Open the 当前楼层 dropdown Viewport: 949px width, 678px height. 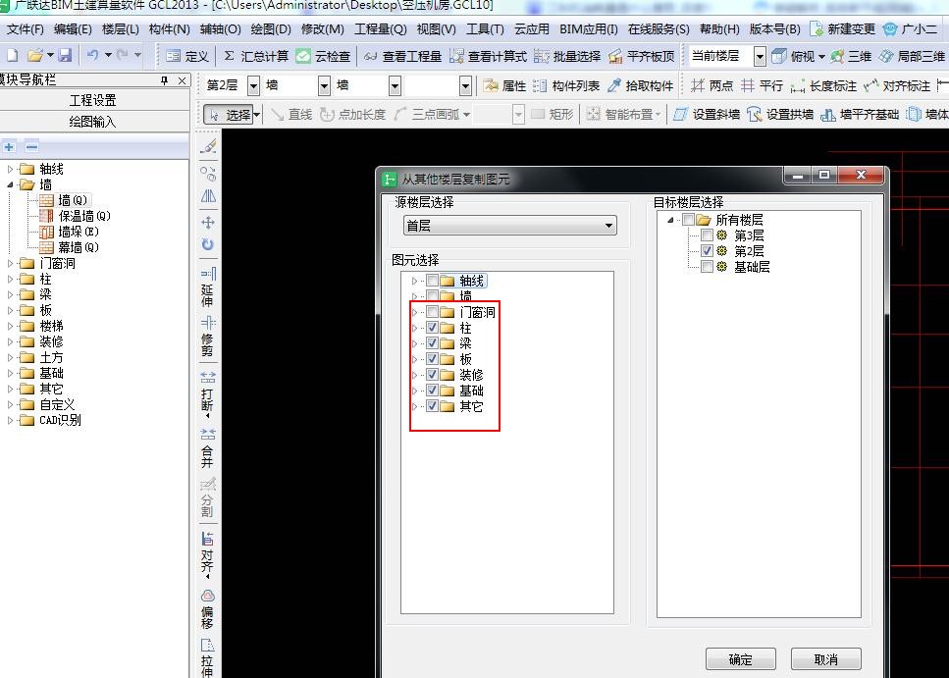tap(760, 56)
